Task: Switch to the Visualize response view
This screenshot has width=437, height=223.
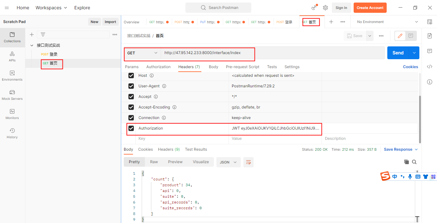Action: click(x=201, y=162)
